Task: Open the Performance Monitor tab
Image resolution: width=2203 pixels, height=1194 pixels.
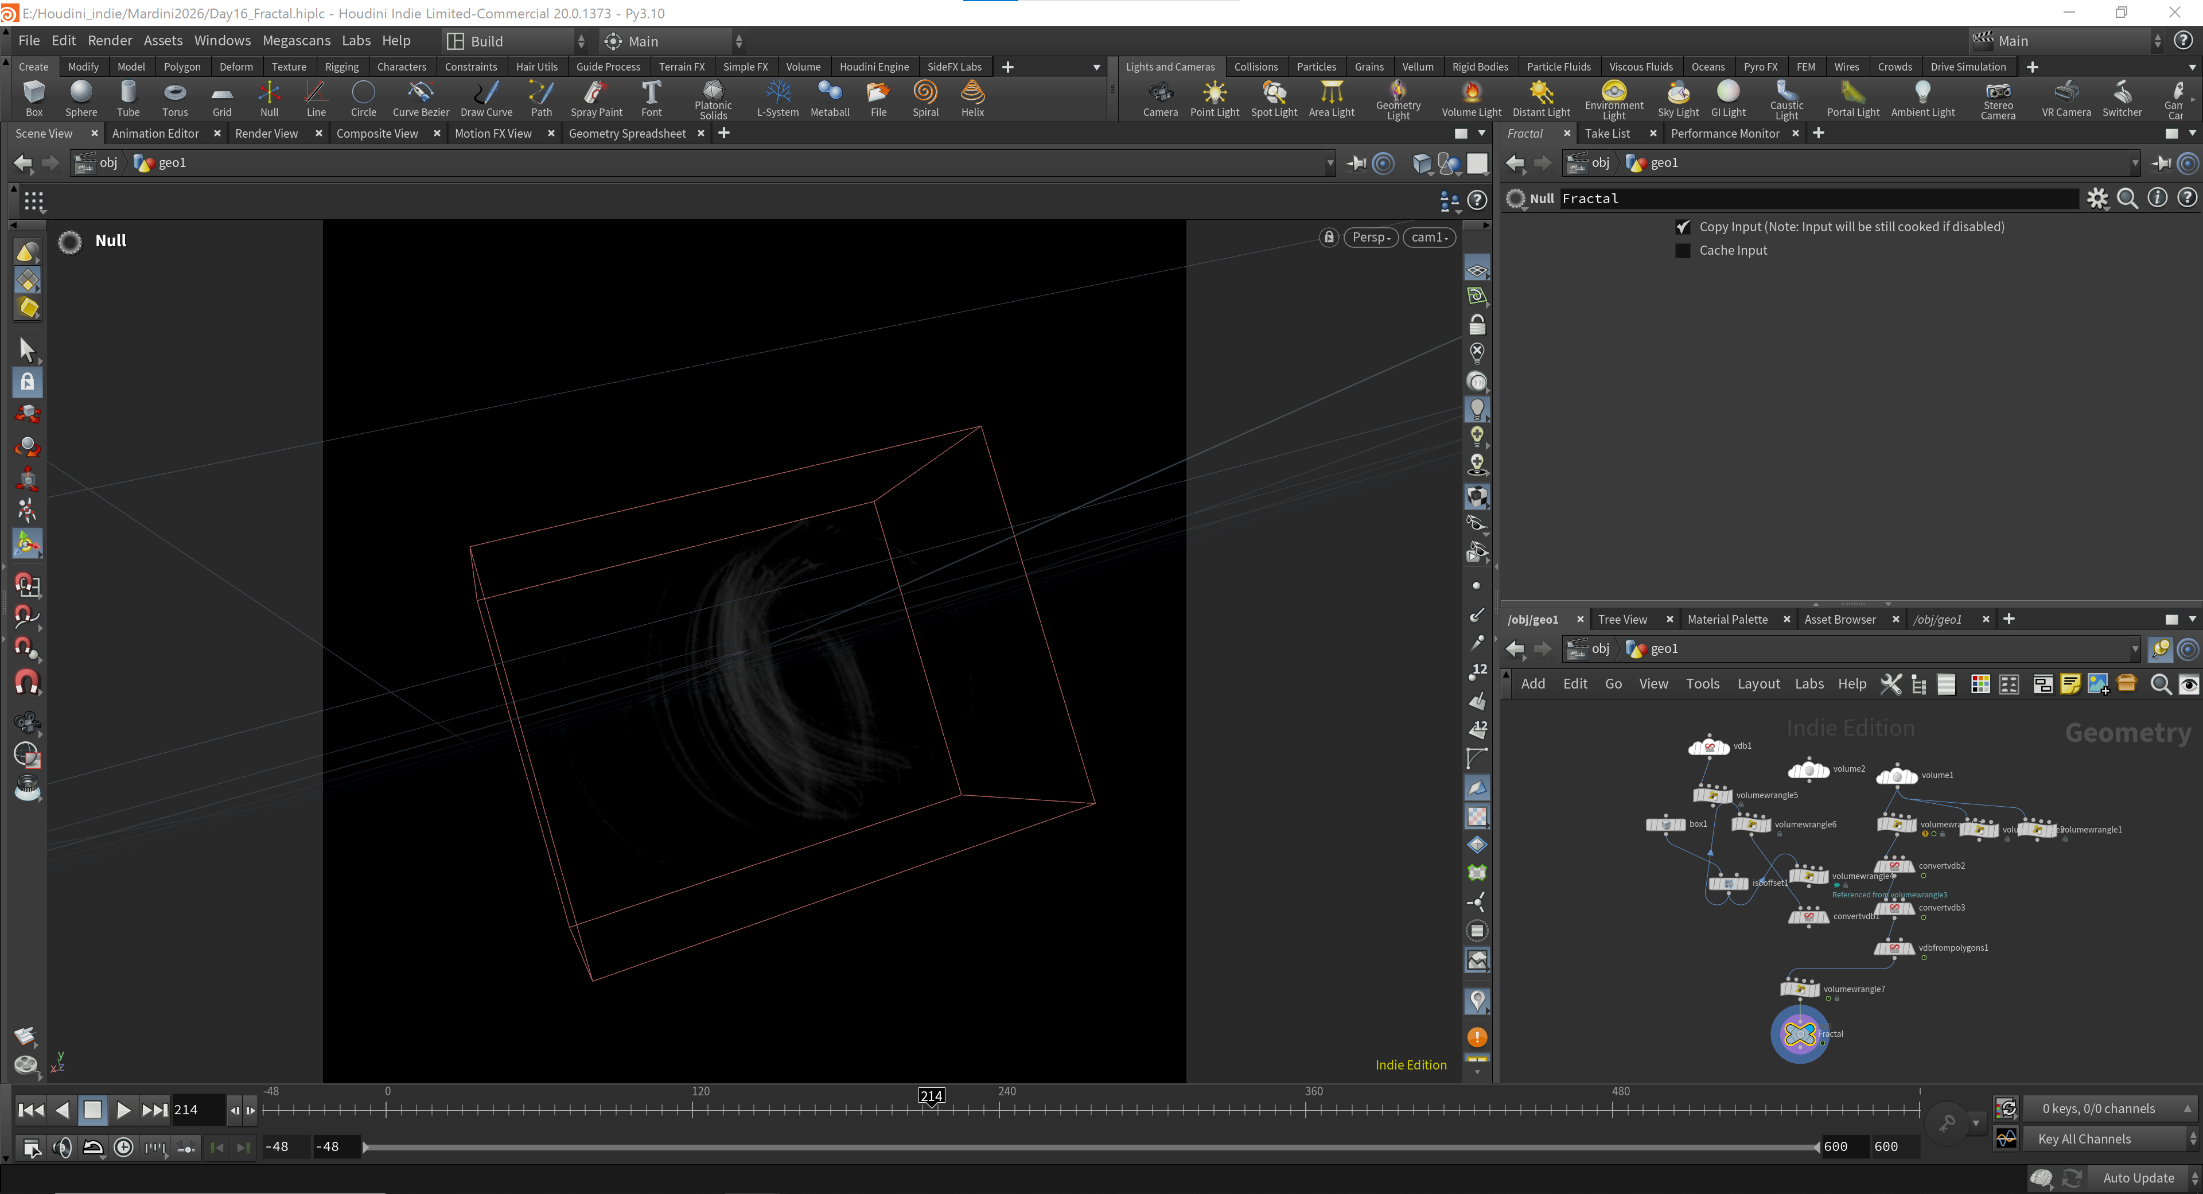Action: (x=1724, y=134)
